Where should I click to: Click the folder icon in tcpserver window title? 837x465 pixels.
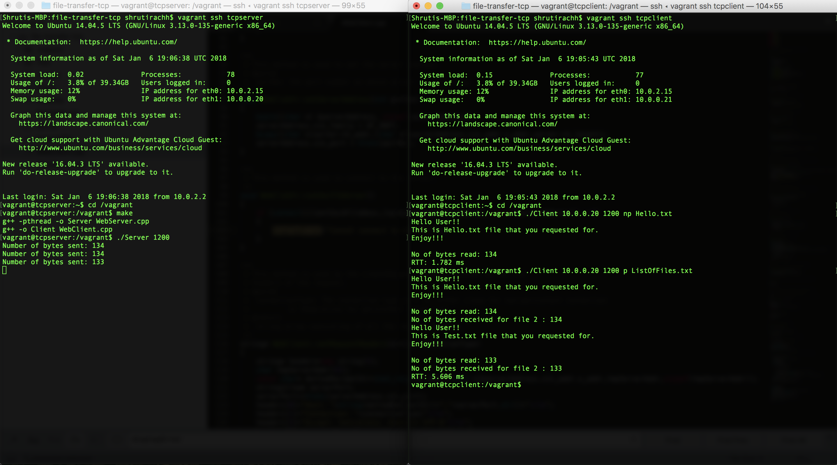pos(46,6)
